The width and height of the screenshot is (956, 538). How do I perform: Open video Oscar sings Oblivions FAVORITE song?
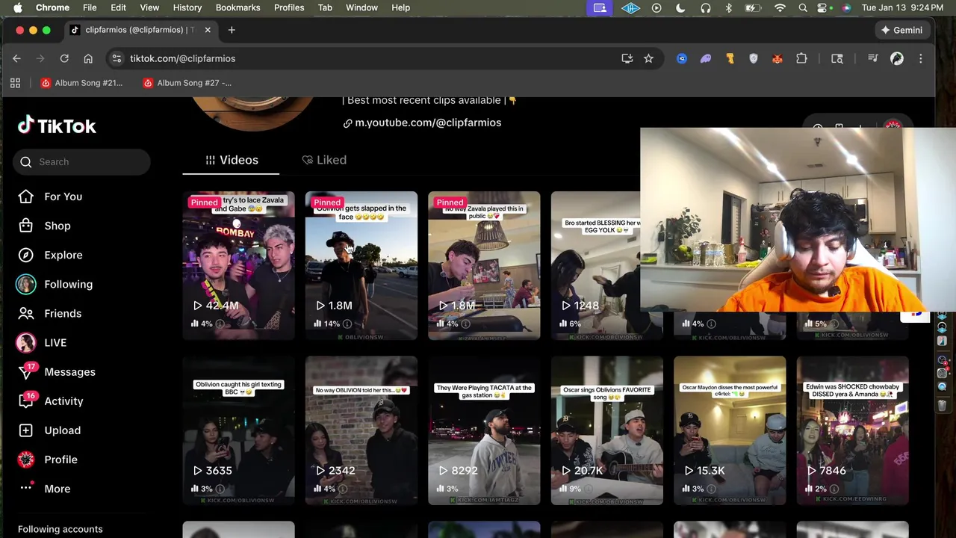[x=606, y=430]
